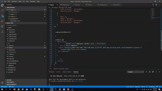
Task: Split the terminal panel
Action: click(x=150, y=72)
